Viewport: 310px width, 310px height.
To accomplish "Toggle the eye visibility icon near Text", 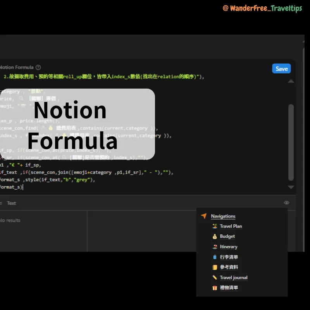I will pyautogui.click(x=286, y=203).
